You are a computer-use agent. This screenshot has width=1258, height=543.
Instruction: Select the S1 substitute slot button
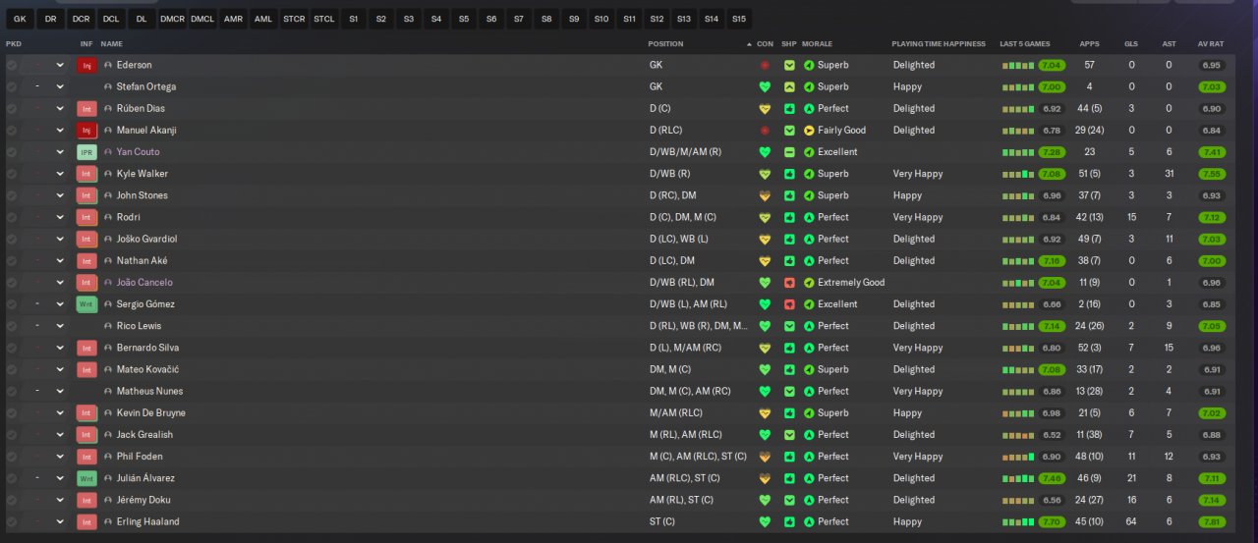pyautogui.click(x=354, y=19)
